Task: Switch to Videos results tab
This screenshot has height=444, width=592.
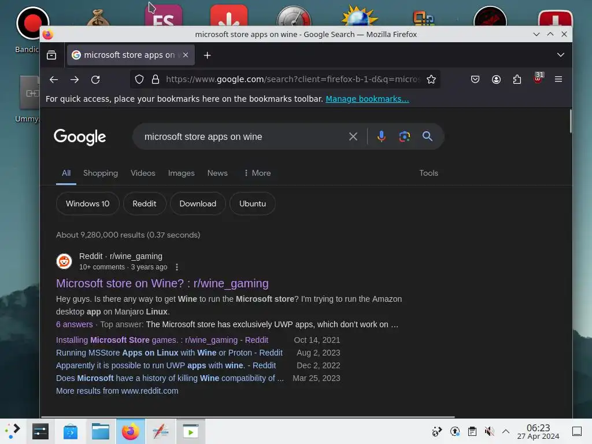Action: point(143,173)
